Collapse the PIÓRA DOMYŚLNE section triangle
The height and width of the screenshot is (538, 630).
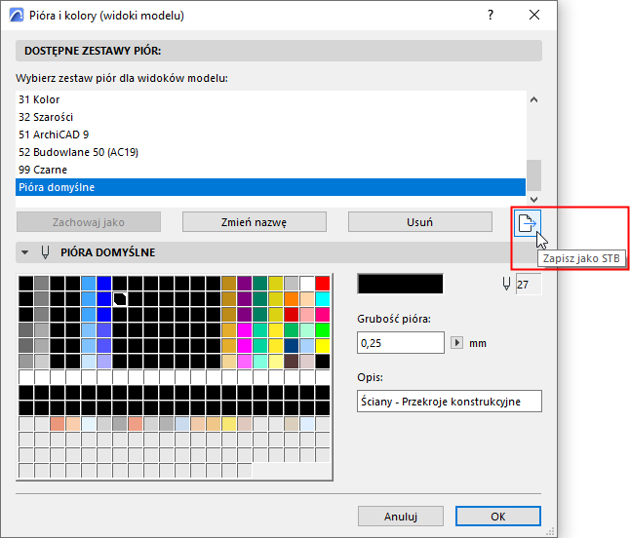tap(25, 252)
